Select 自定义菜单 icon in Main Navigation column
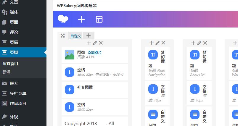Viewport: 238px width, 126px height. coord(153,114)
